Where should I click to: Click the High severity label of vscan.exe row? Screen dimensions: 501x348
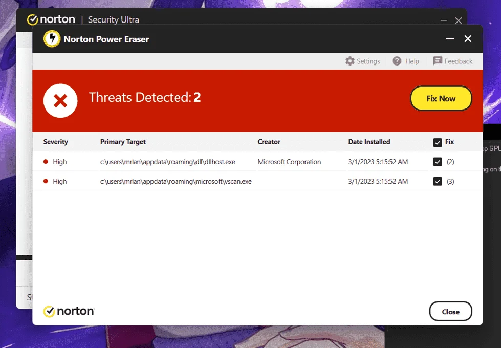[x=60, y=181]
